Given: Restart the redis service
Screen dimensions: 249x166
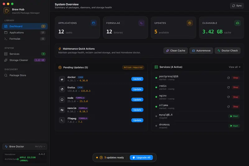Looking at the screenshot, I should pyautogui.click(x=228, y=88).
